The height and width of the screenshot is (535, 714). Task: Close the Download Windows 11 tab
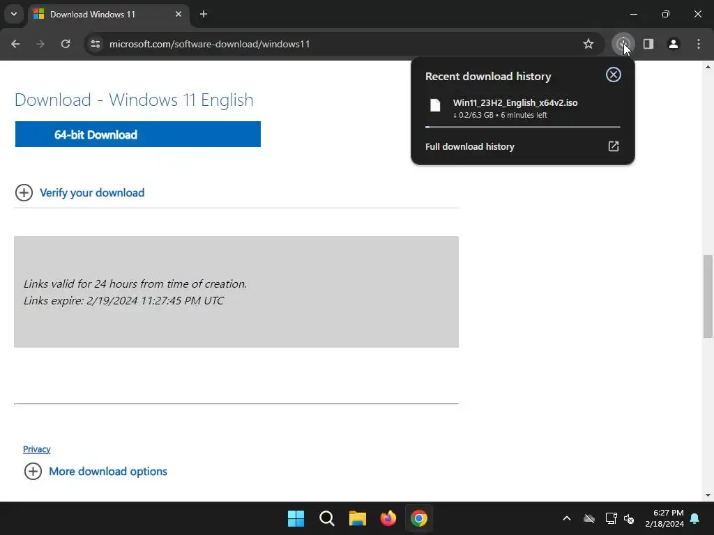pyautogui.click(x=178, y=14)
